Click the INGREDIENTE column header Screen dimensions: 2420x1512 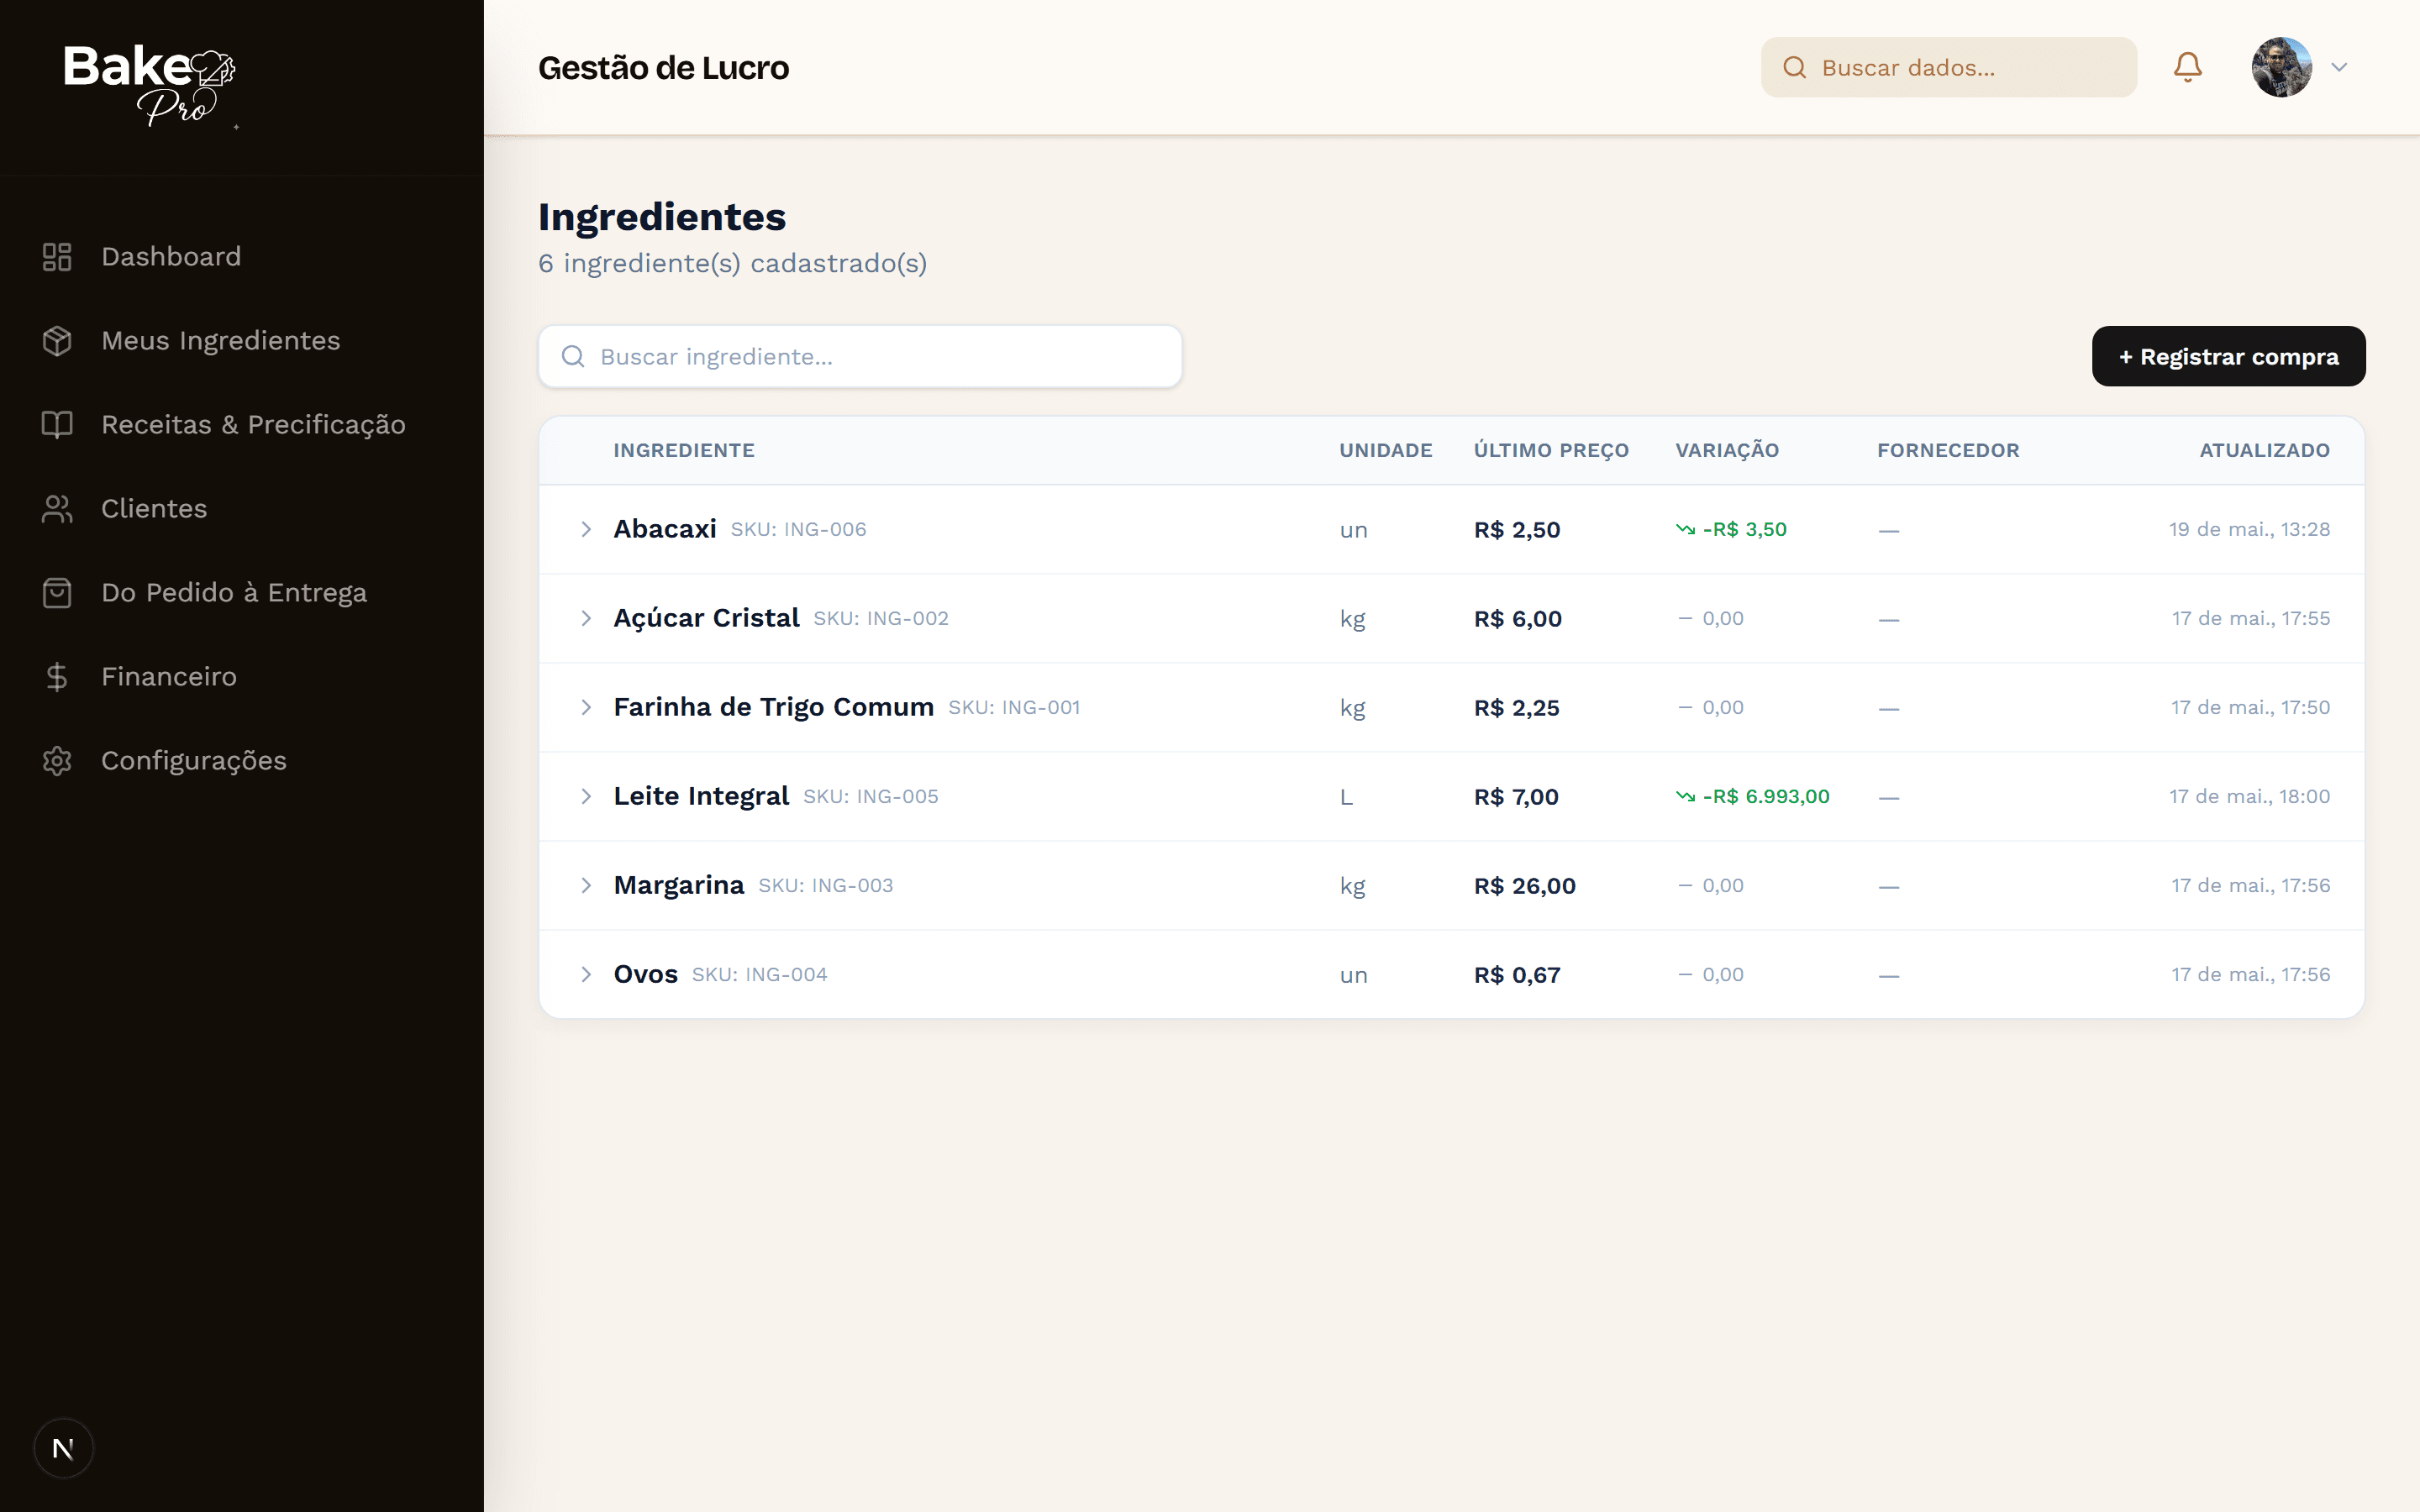click(x=684, y=450)
